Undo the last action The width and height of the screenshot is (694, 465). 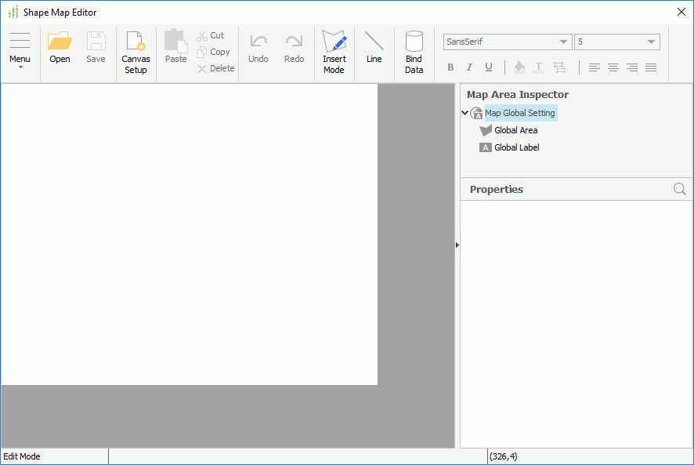tap(258, 47)
